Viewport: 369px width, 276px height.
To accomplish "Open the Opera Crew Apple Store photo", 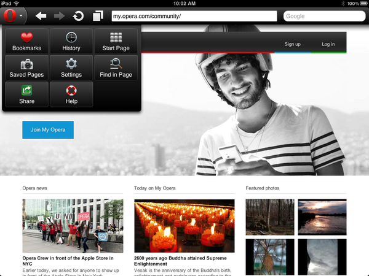I will click(x=73, y=226).
